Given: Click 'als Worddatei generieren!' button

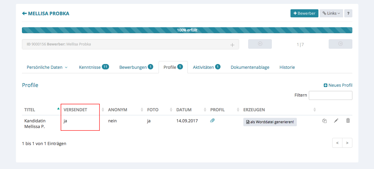Looking at the screenshot, I should (270, 122).
